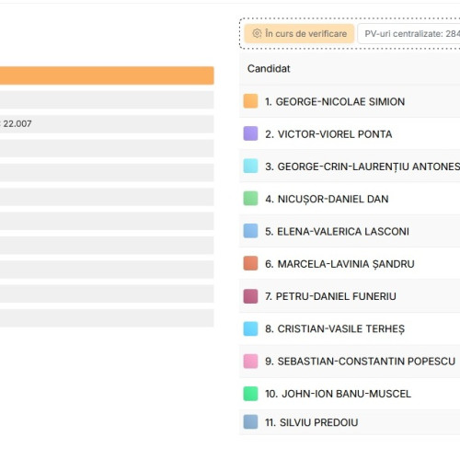Select candidate '11. SILVIU PREDOIU'

point(312,422)
